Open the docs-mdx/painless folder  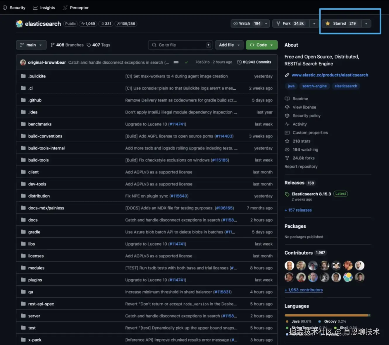pyautogui.click(x=46, y=208)
